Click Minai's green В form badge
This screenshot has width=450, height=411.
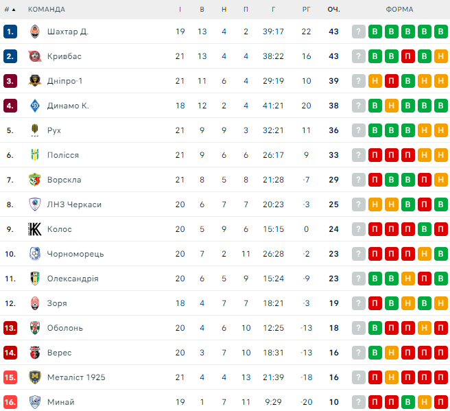click(408, 402)
